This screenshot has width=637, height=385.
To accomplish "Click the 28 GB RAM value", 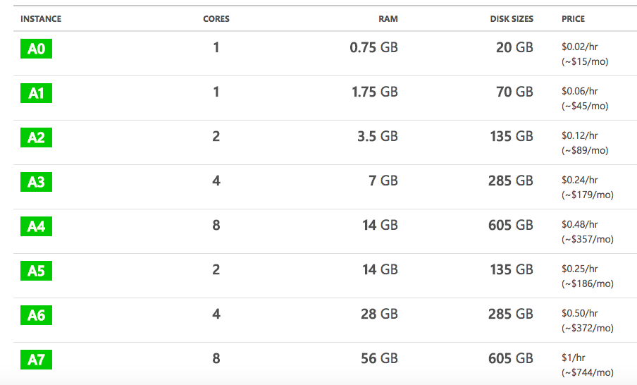I will (379, 314).
